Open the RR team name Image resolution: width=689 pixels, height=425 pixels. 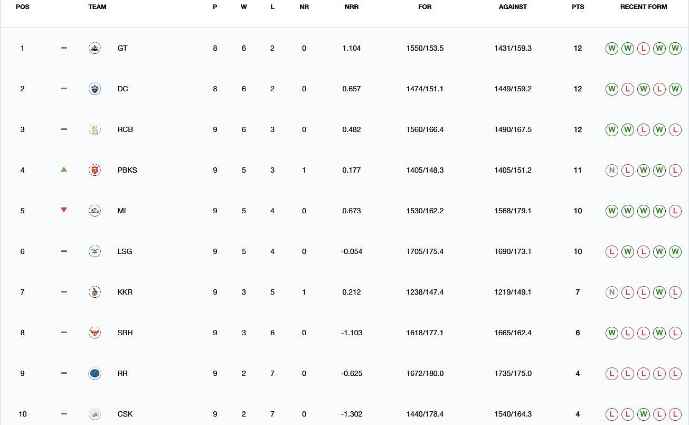122,373
